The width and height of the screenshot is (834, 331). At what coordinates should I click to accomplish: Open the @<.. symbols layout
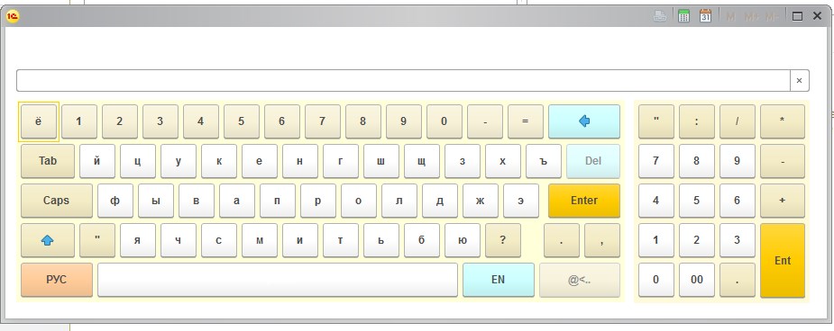click(x=579, y=280)
